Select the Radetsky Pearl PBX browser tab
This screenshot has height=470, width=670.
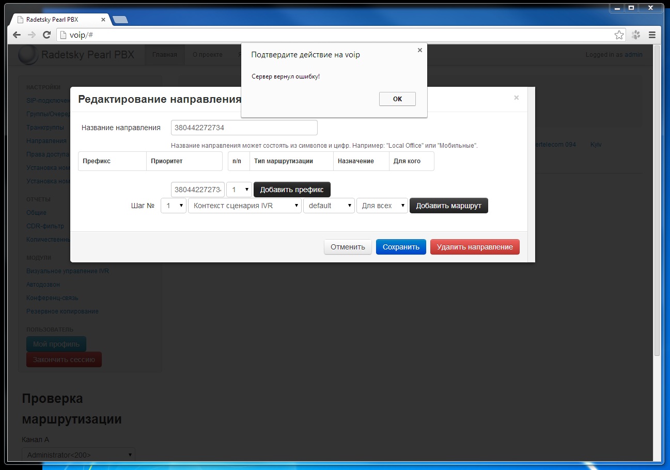coord(59,19)
